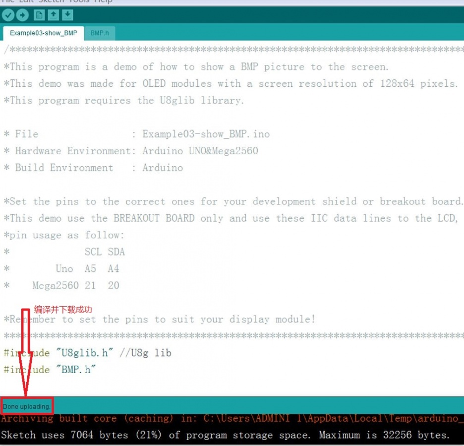Click the red Chinese annotation text
This screenshot has height=446, width=464.
click(x=63, y=310)
